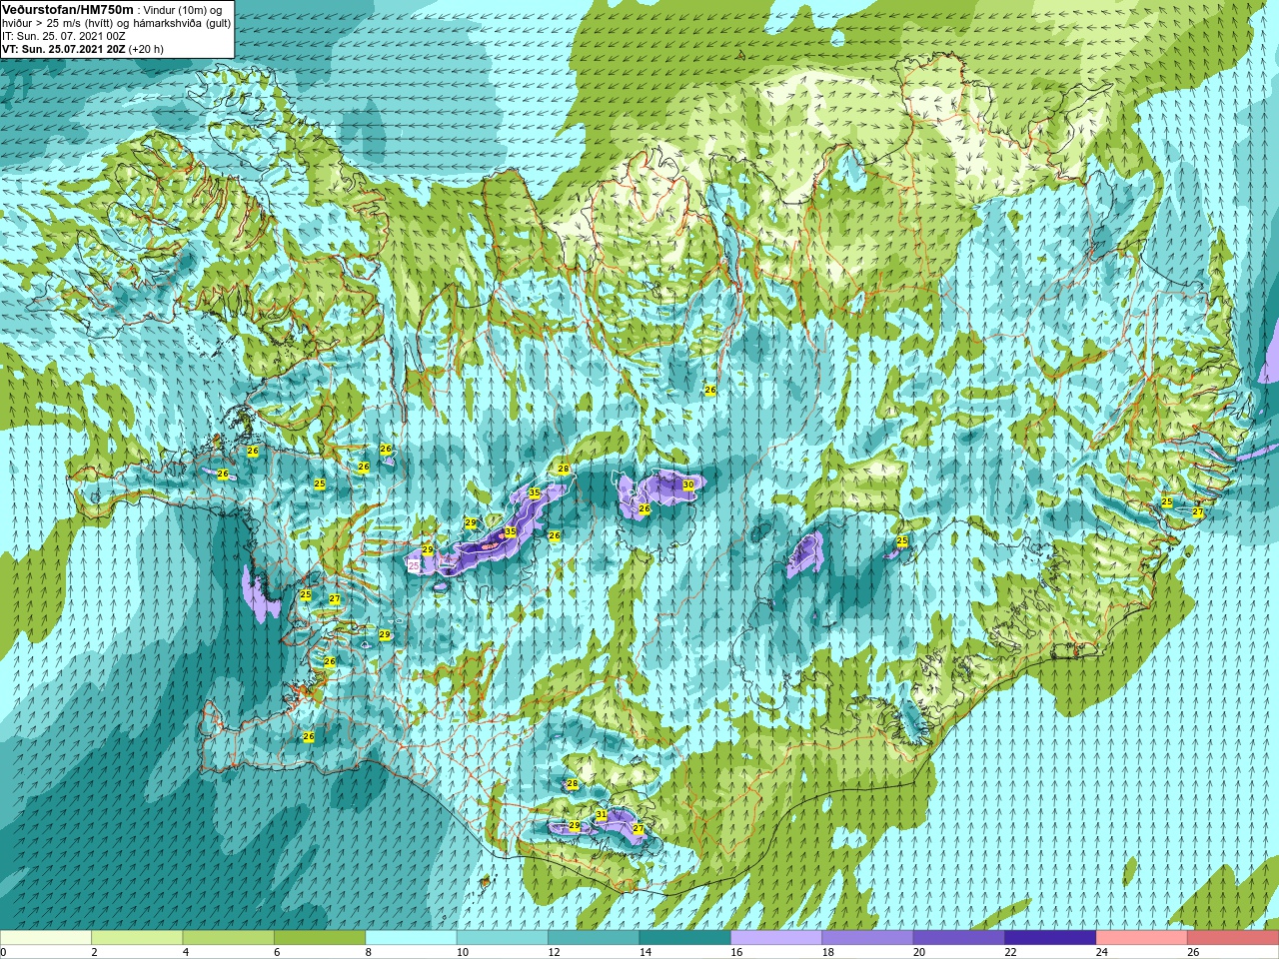Click the legend swatch between 8 and 10
1279x959 pixels.
412,938
